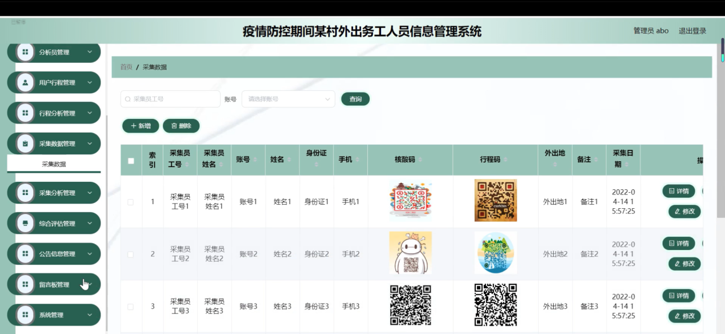Sort by 外出地 column arrows

(555, 165)
